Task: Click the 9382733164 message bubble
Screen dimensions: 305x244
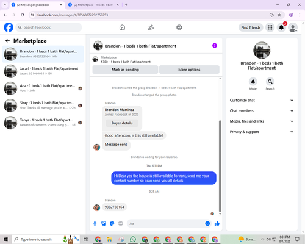Action: click(x=115, y=207)
